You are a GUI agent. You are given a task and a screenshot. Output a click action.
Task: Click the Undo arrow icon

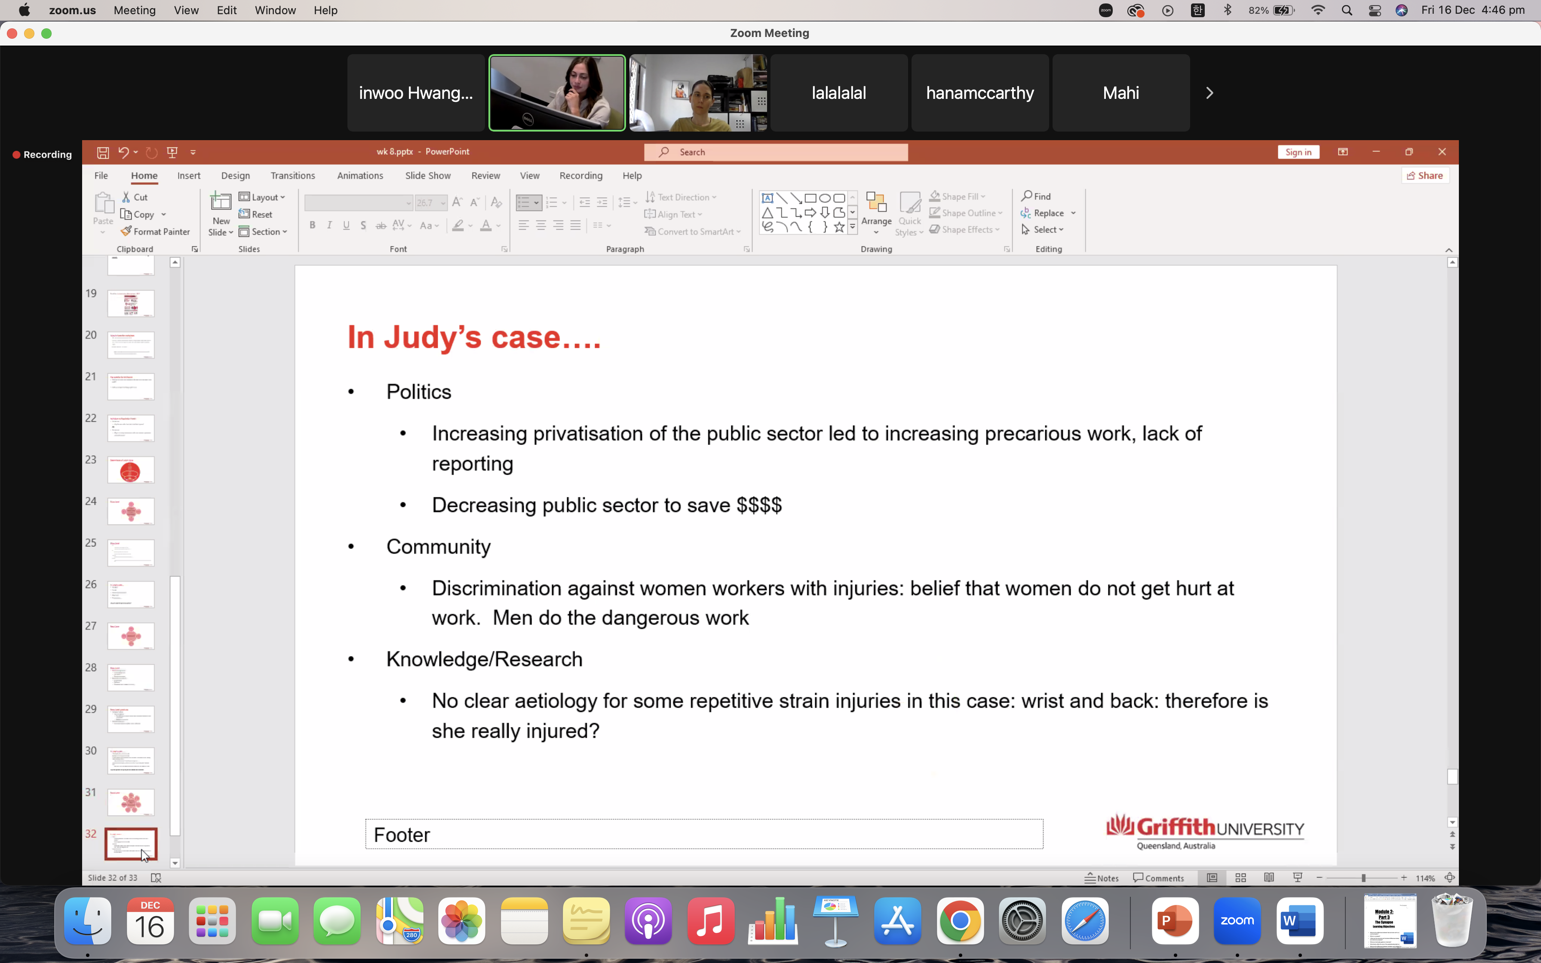[123, 152]
